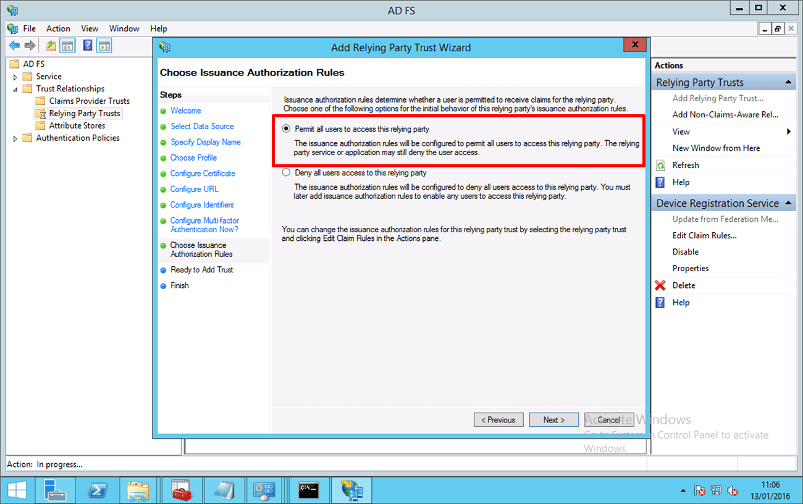This screenshot has height=504, width=803.
Task: Open the View submenu arrow in Actions
Action: 789,132
